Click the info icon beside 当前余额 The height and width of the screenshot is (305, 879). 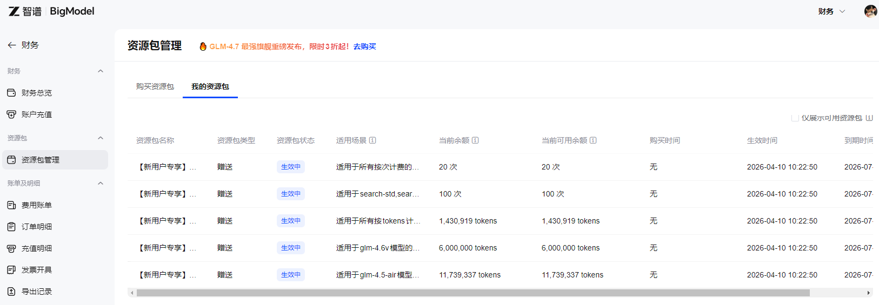475,140
